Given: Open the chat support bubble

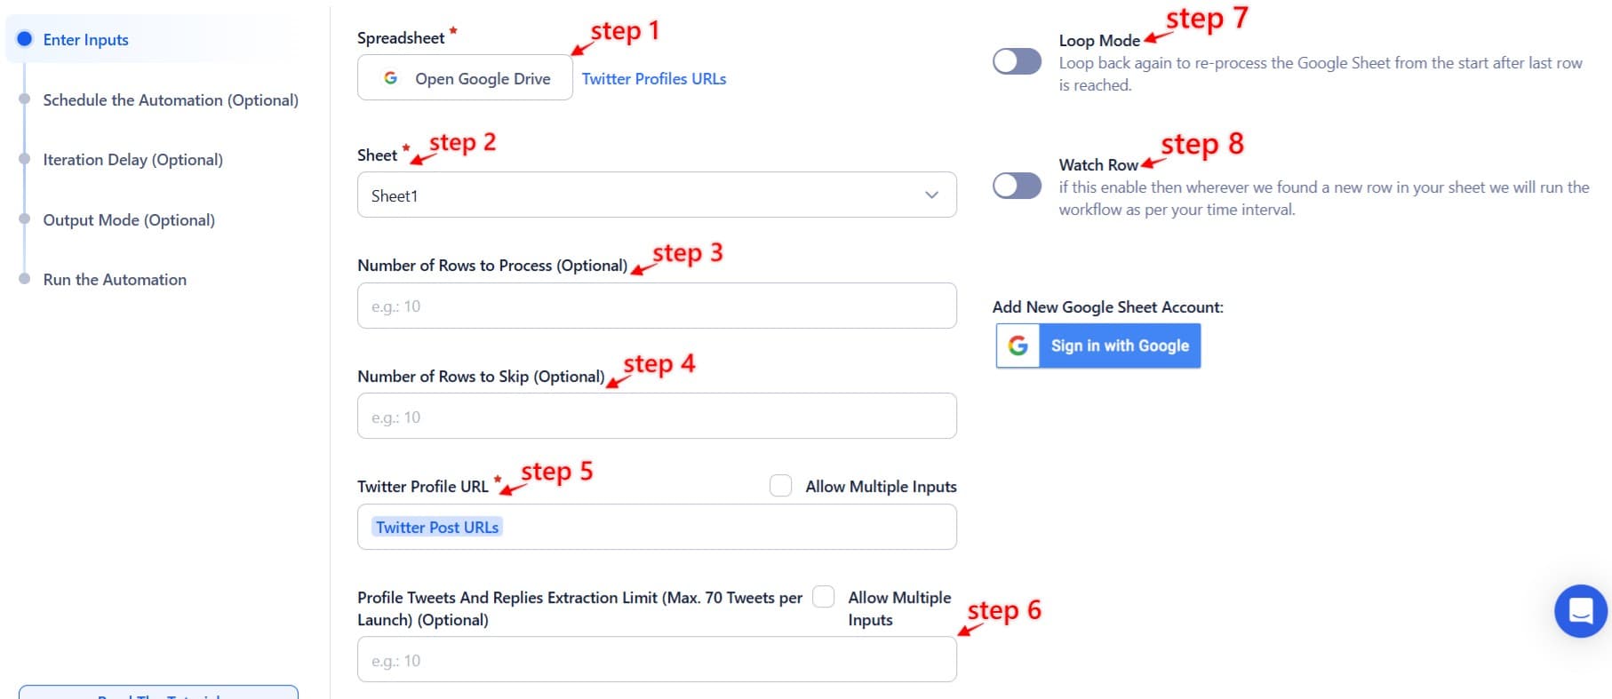Looking at the screenshot, I should (x=1581, y=610).
